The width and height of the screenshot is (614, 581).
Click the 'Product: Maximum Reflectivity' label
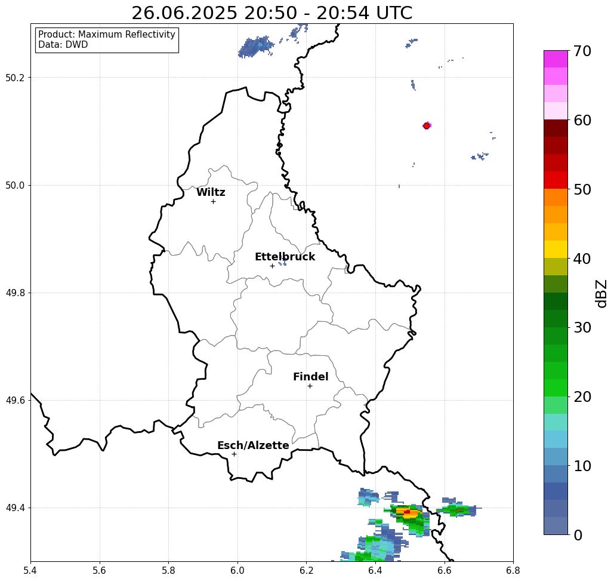(x=106, y=35)
